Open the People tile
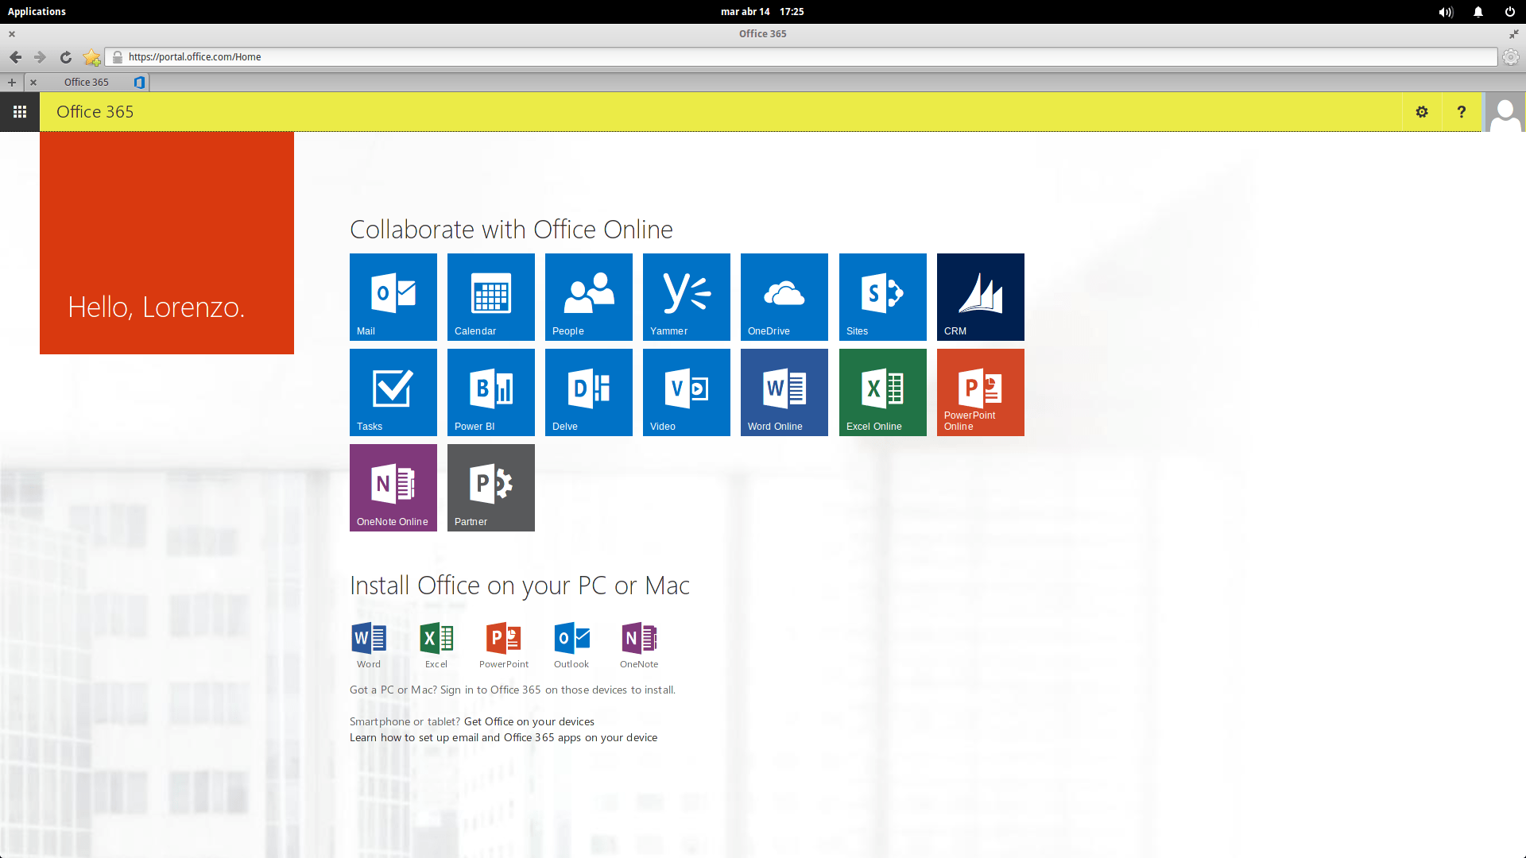The height and width of the screenshot is (858, 1526). 589,297
